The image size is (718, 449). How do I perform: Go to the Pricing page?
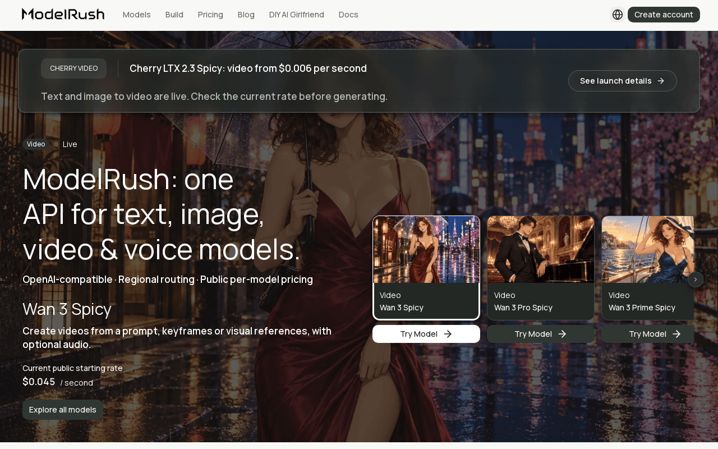tap(210, 15)
